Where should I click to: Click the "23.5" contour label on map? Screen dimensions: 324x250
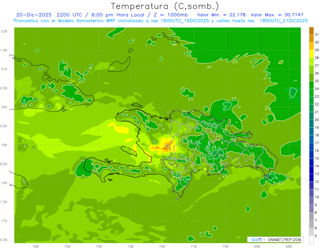(x=216, y=149)
